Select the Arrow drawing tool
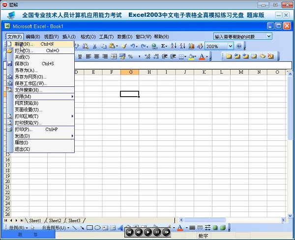The height and width of the screenshot is (240, 295). [x=82, y=228]
